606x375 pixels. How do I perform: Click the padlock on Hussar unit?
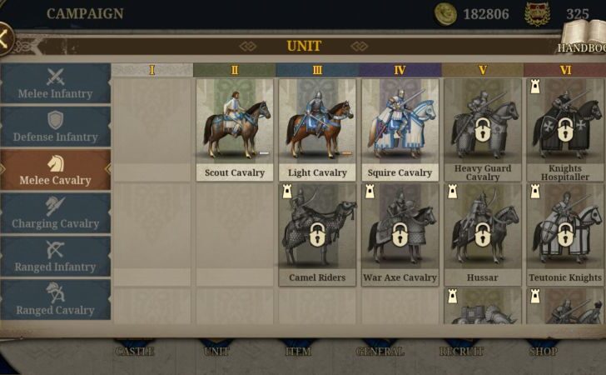tap(482, 234)
